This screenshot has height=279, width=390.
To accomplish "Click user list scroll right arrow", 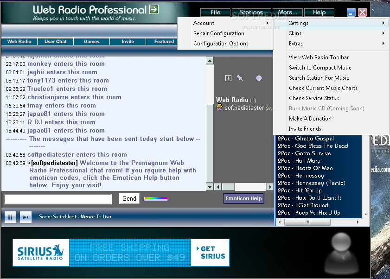I will [x=270, y=187].
